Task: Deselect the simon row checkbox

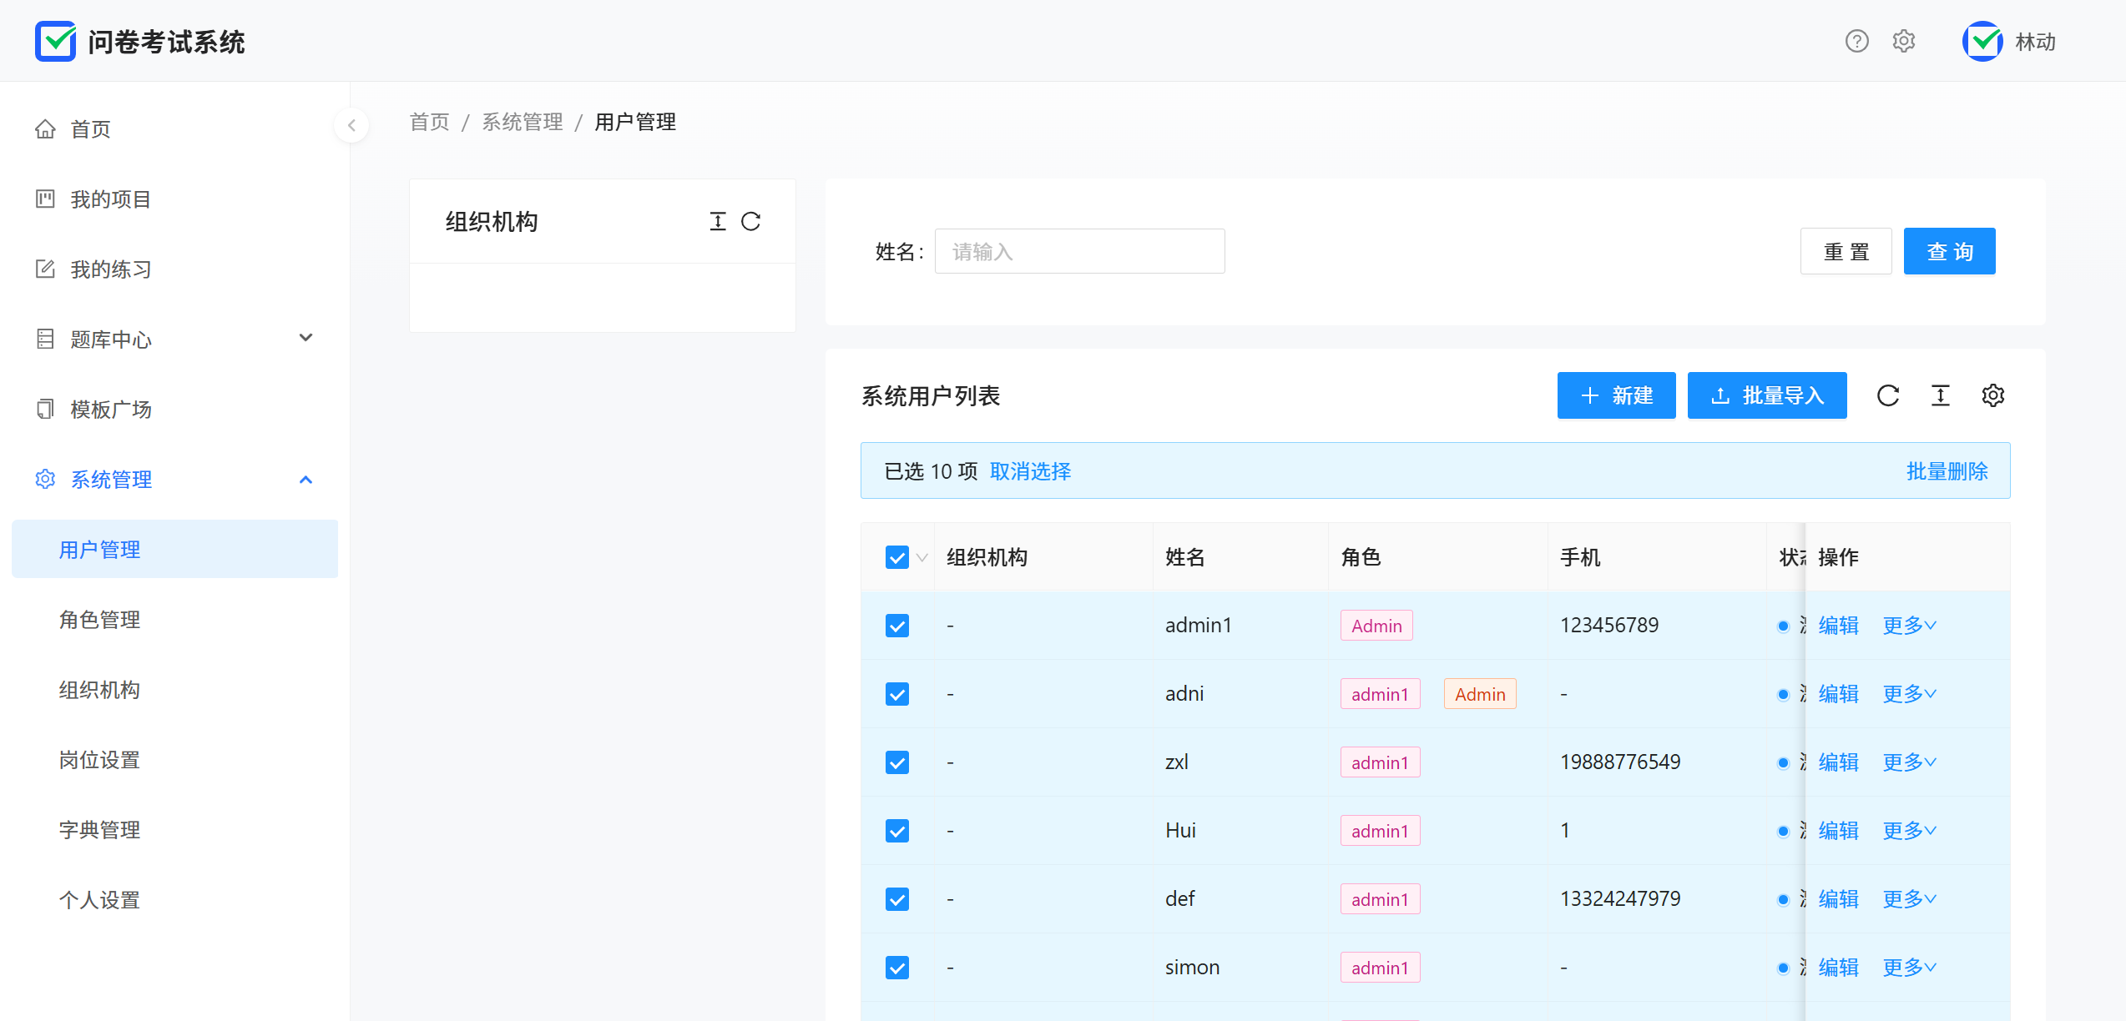Action: coord(897,968)
